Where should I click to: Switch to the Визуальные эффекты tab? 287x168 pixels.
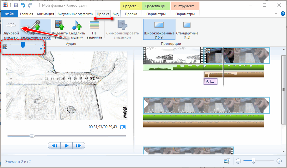click(76, 14)
